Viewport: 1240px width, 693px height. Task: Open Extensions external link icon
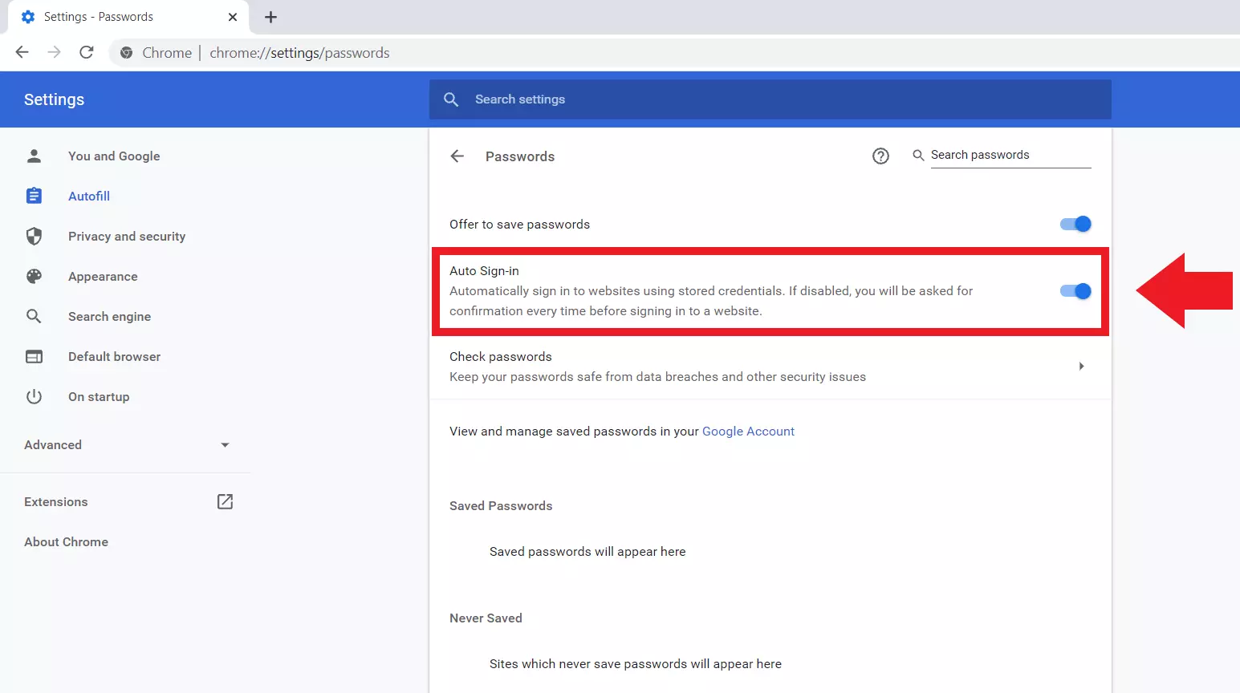click(225, 501)
